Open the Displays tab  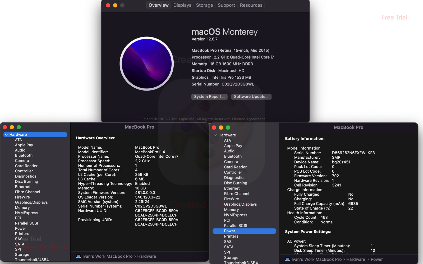pyautogui.click(x=182, y=5)
